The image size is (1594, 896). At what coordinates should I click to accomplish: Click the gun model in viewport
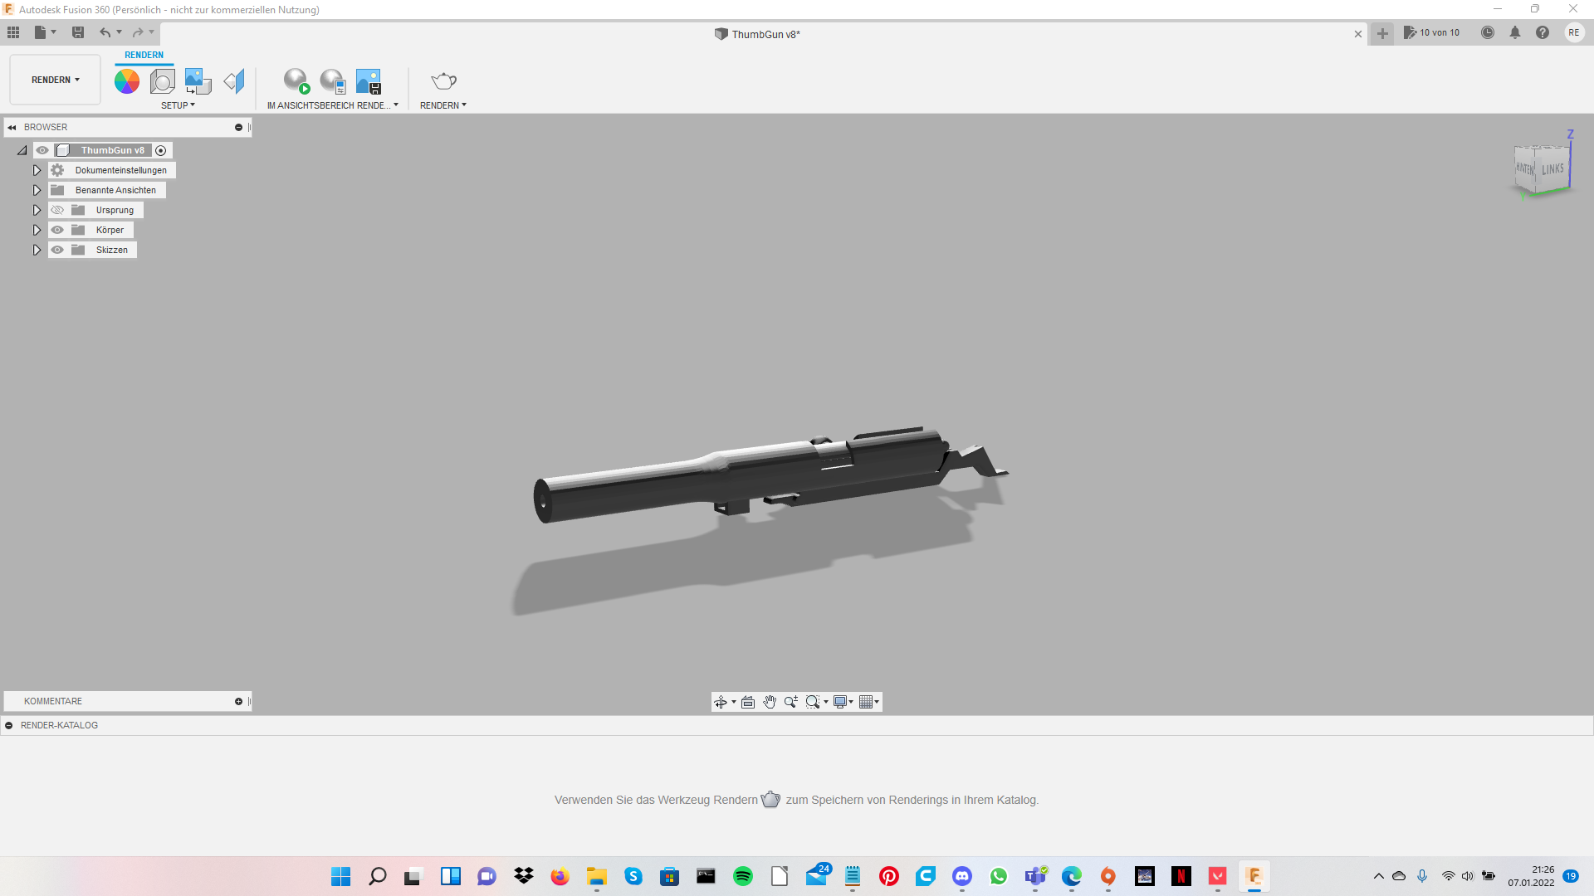click(x=747, y=477)
